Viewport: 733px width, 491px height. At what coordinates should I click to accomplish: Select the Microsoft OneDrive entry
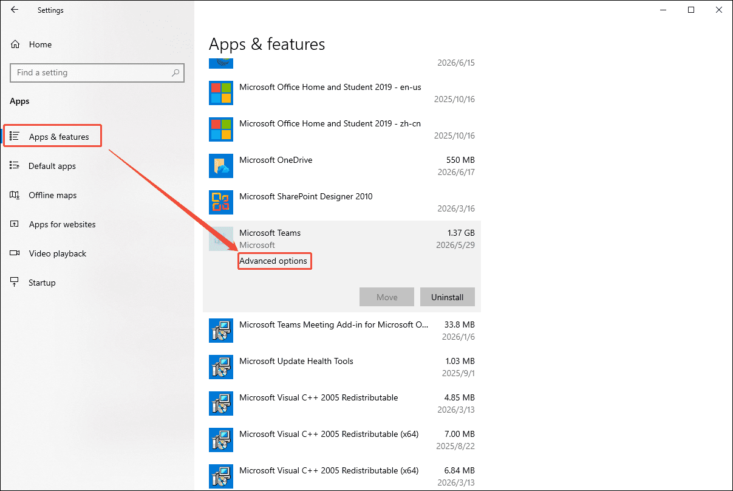tap(276, 160)
